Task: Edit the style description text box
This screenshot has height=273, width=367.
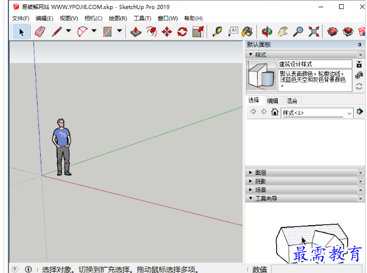Action: point(315,80)
